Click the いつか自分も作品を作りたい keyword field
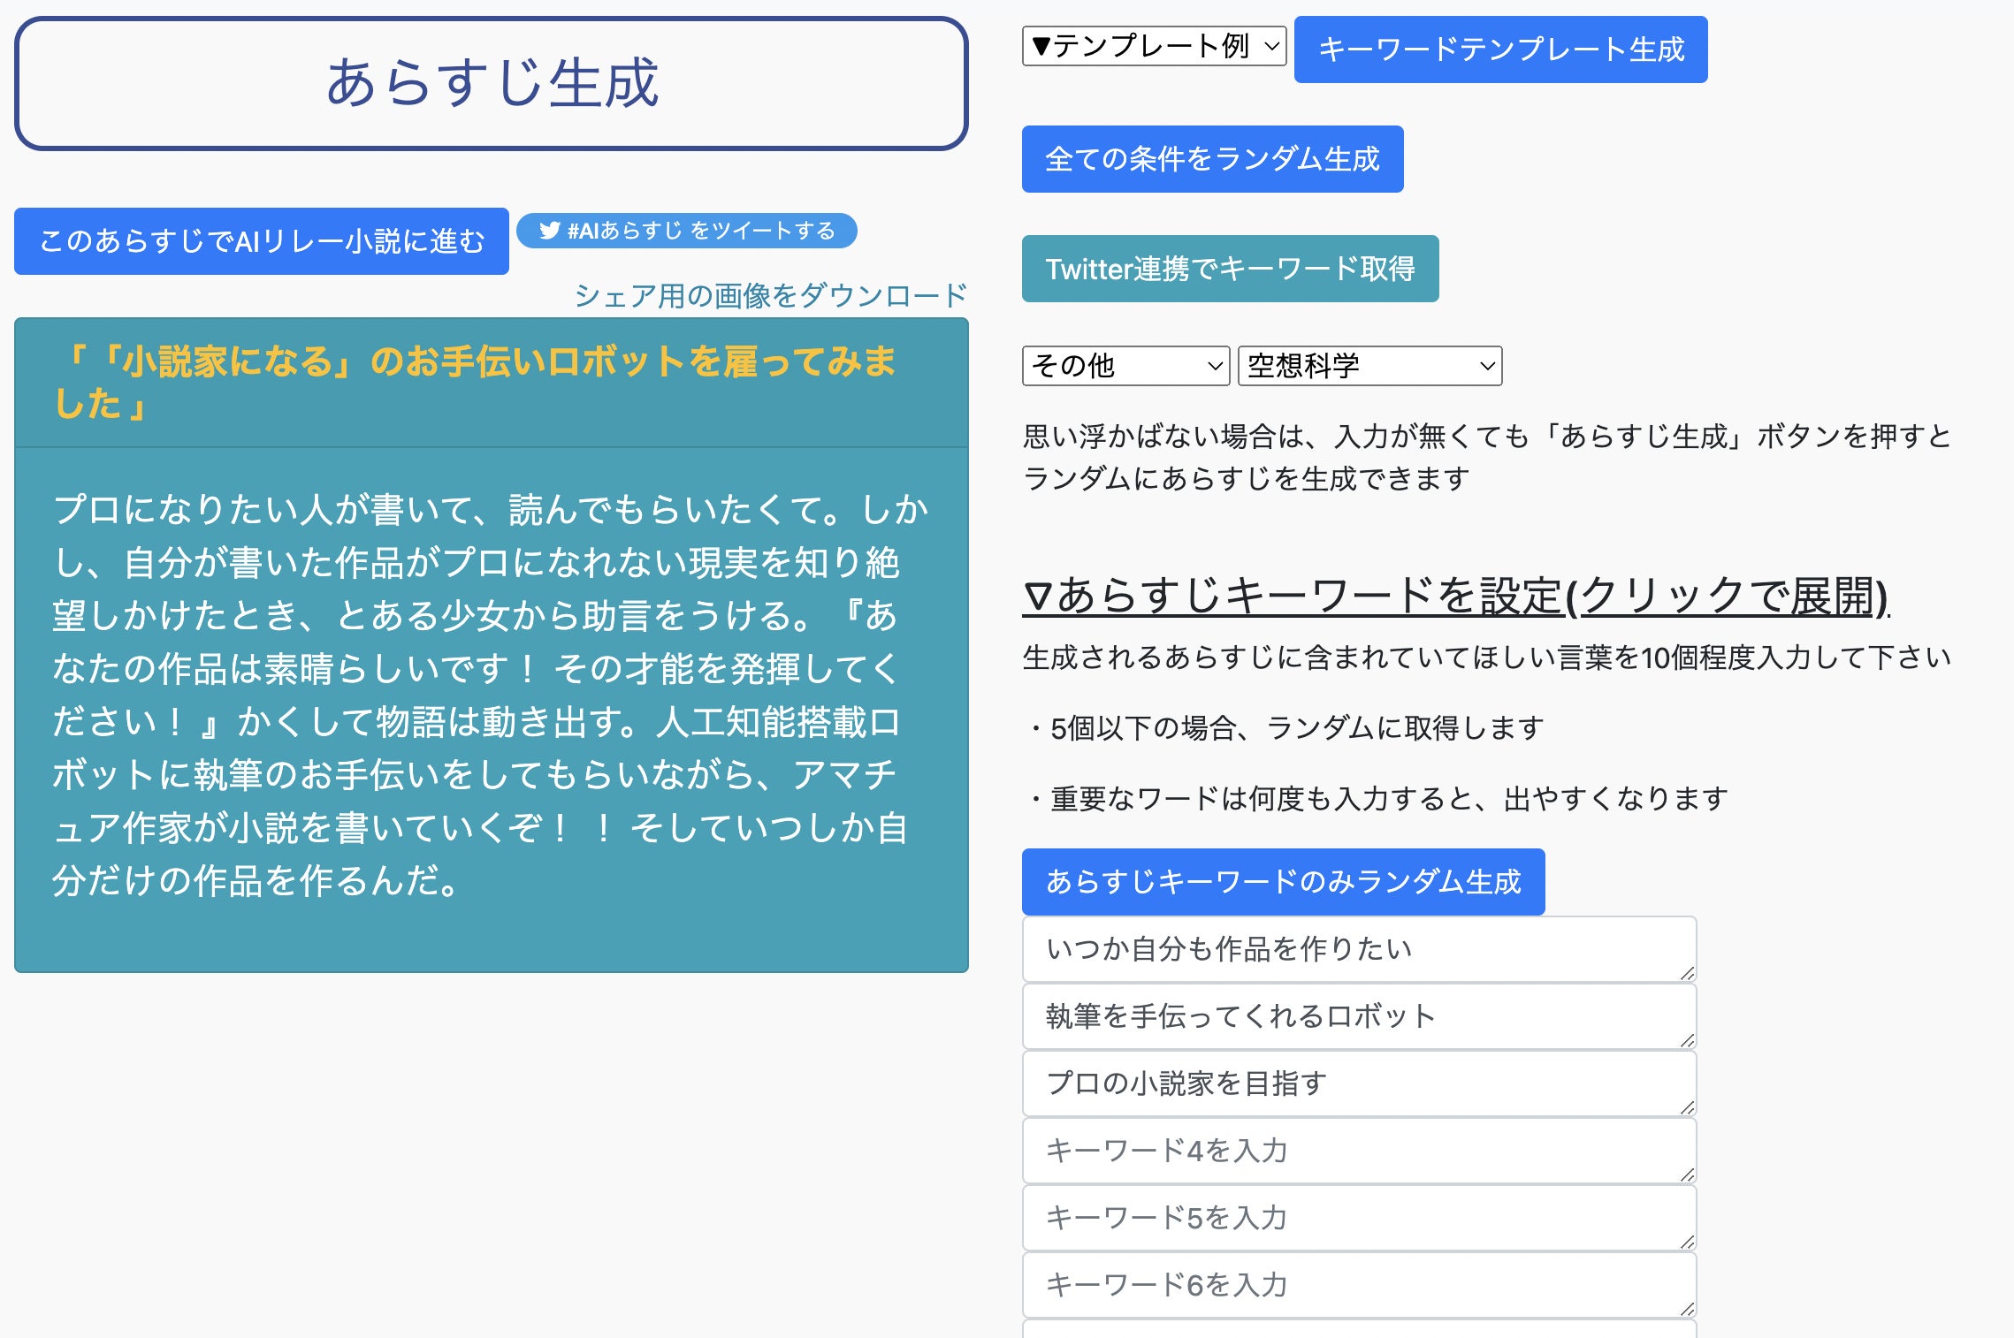 tap(1358, 949)
